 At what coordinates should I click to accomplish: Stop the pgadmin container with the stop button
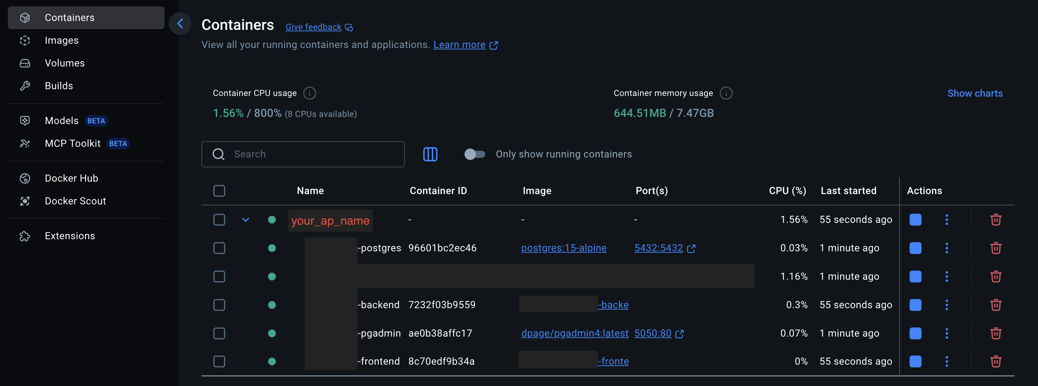point(915,333)
